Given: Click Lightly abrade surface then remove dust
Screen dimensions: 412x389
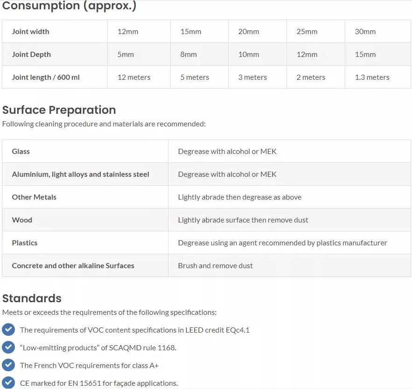Looking at the screenshot, I should pyautogui.click(x=243, y=220).
